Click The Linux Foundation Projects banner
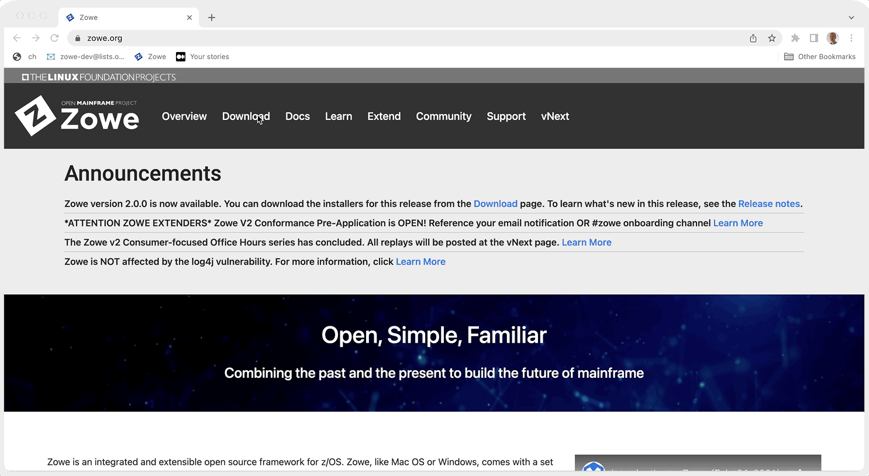 pos(99,77)
